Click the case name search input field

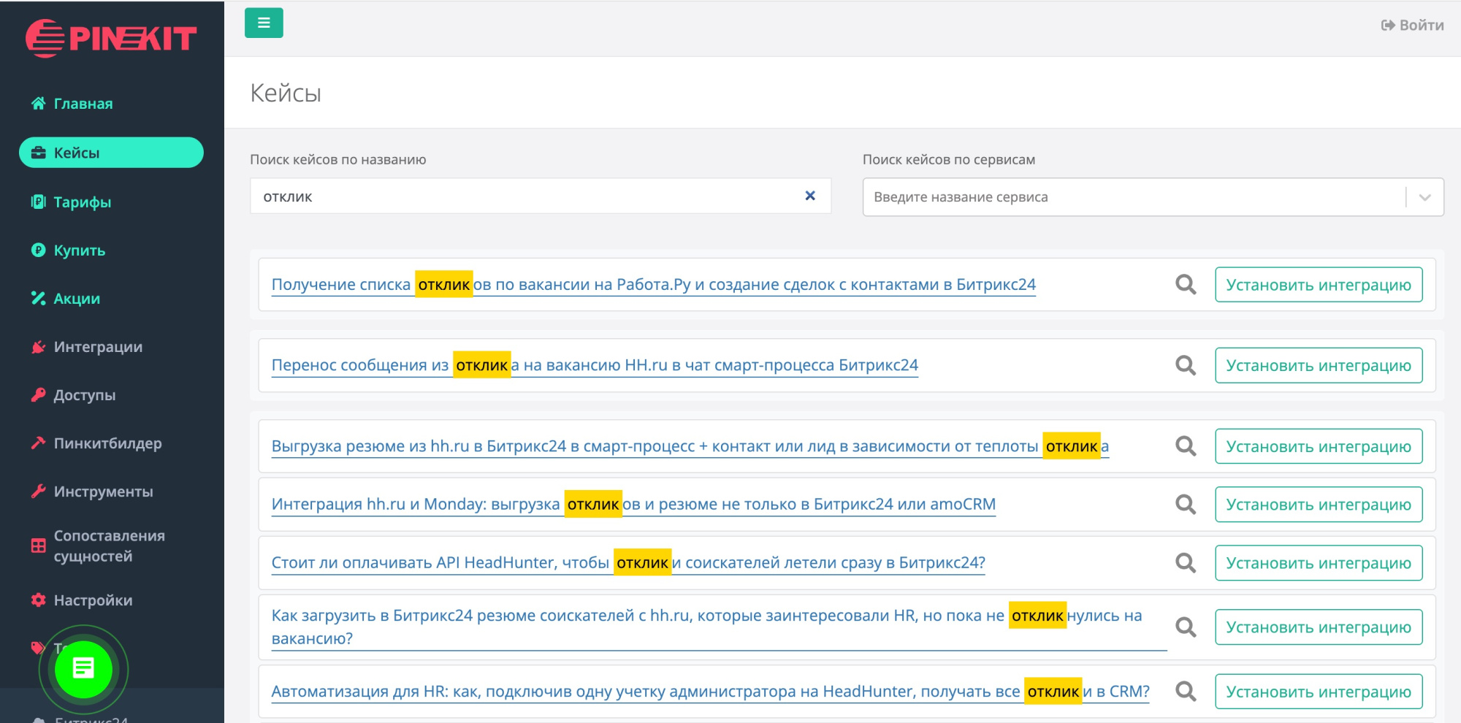click(x=526, y=196)
